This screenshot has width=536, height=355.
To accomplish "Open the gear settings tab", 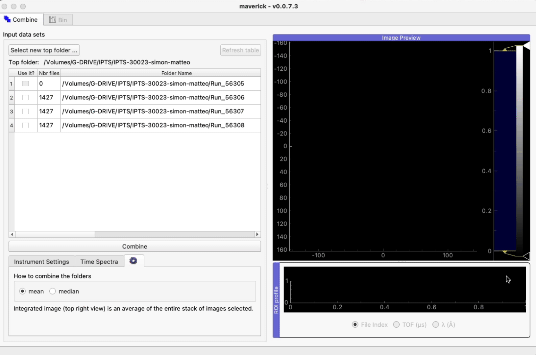I will pos(133,261).
